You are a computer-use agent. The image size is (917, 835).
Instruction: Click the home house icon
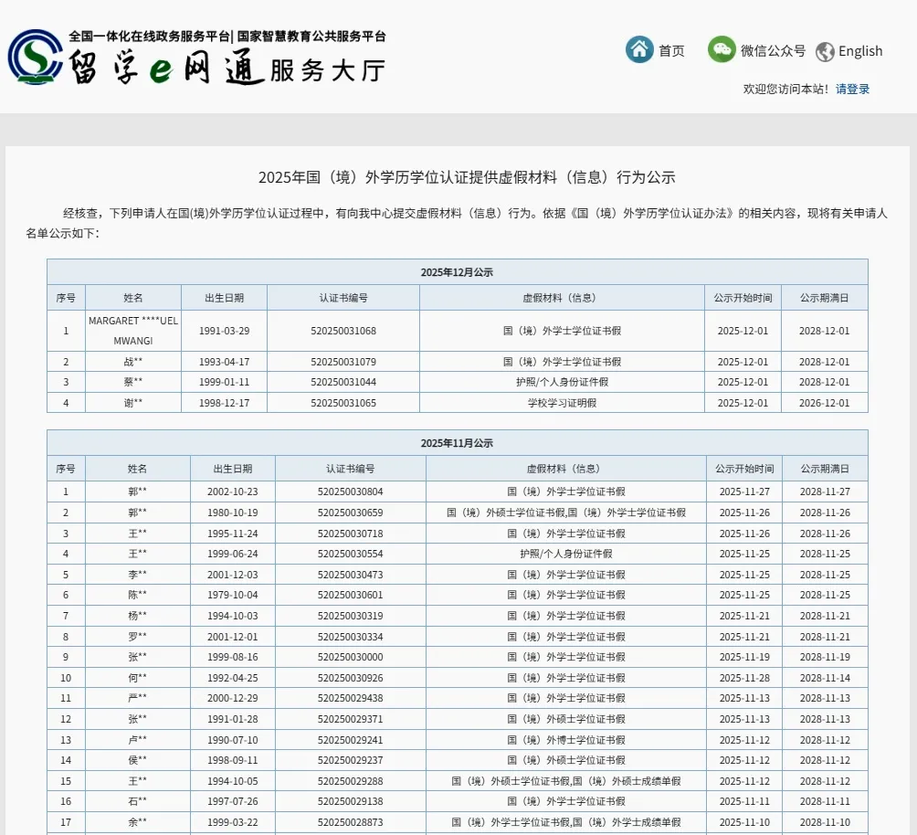tap(639, 49)
